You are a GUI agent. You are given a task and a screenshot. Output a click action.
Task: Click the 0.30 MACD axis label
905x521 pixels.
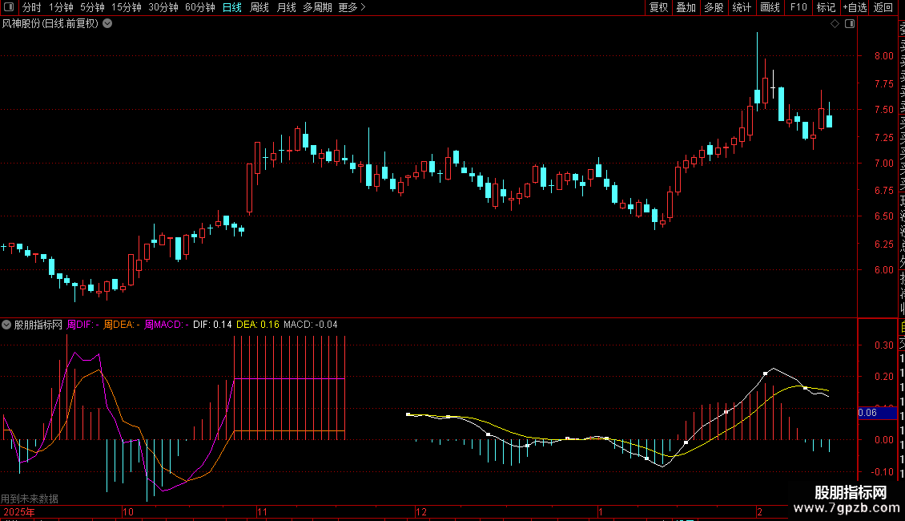[x=883, y=345]
